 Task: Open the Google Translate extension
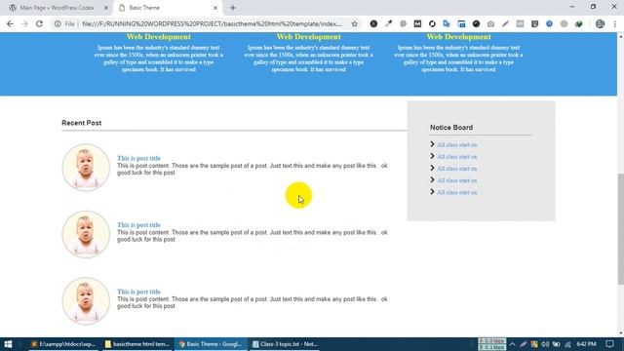(x=447, y=23)
